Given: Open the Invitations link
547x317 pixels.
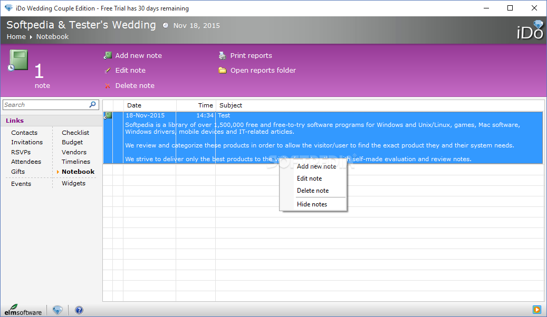Looking at the screenshot, I should click(x=27, y=142).
